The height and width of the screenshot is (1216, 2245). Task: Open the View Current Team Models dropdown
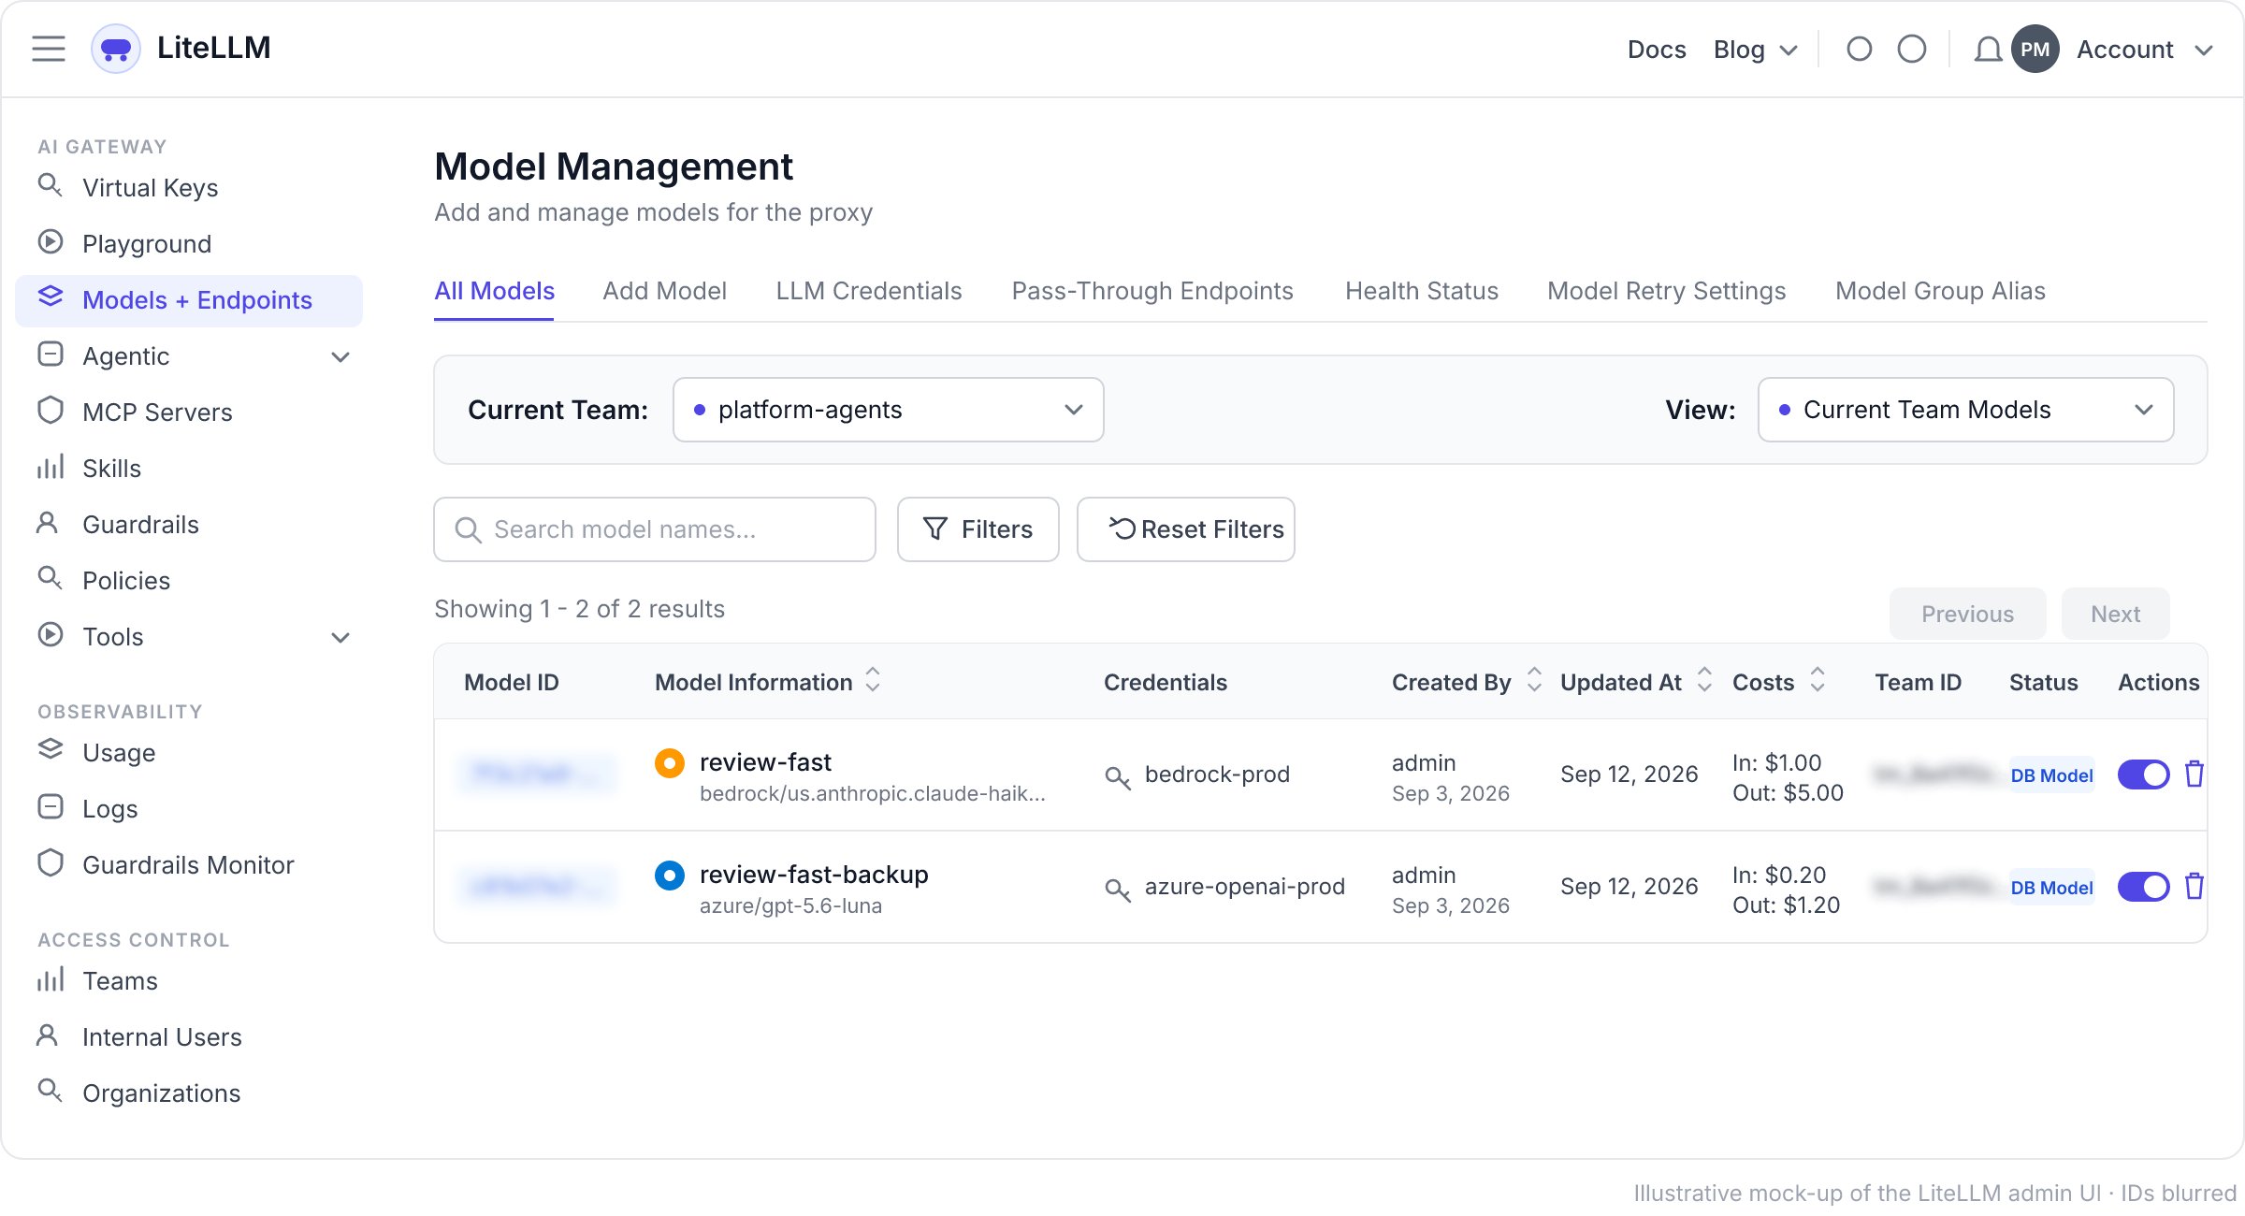point(1966,410)
